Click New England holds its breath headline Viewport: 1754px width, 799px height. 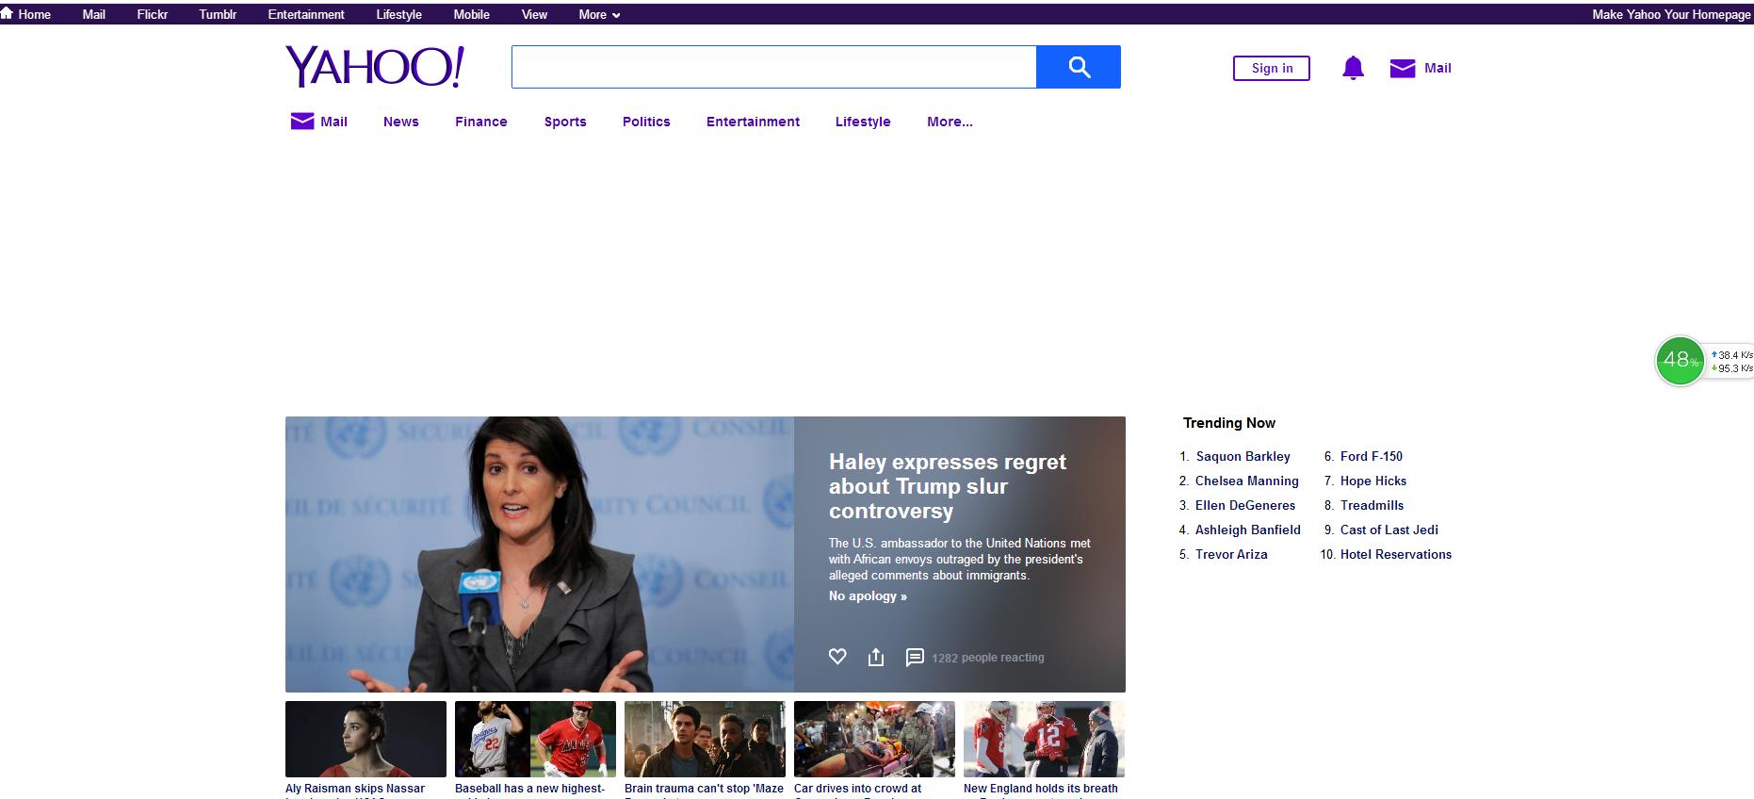point(1041,789)
